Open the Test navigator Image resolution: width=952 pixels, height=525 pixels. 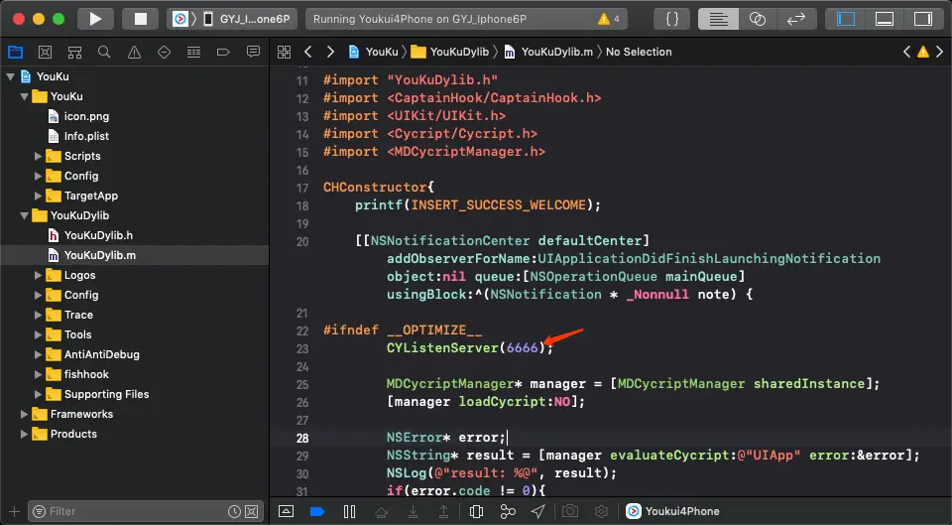pos(164,53)
